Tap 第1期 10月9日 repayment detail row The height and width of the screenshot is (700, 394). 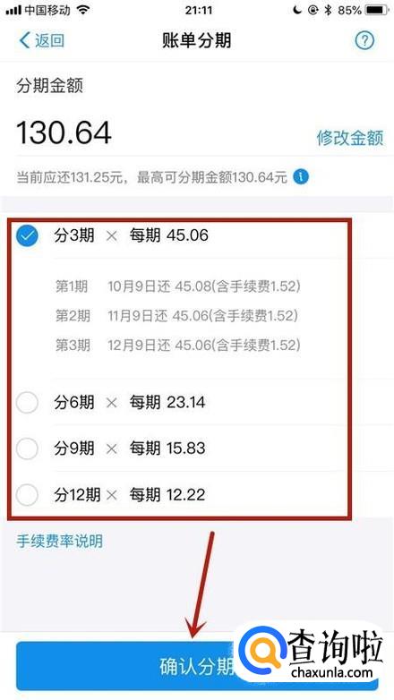coord(177,286)
